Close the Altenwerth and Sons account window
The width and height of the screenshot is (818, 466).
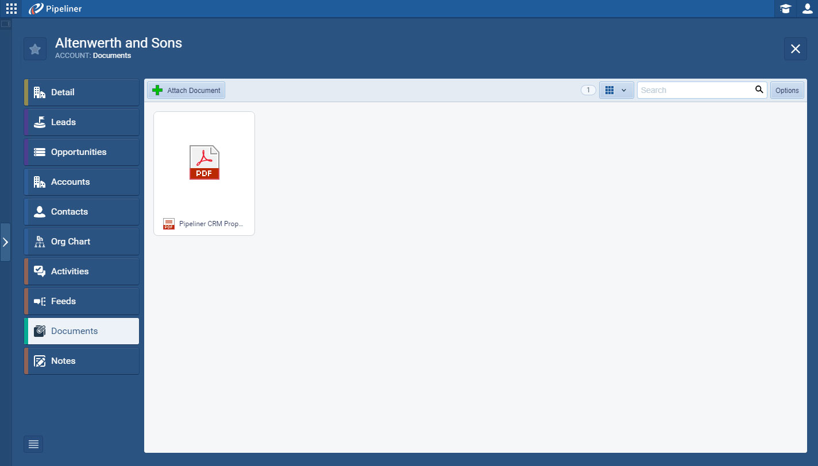pos(795,49)
